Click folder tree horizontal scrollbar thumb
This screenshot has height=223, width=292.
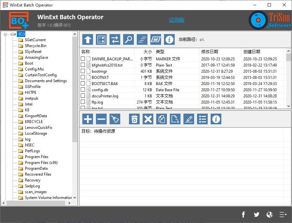pyautogui.click(x=36, y=203)
